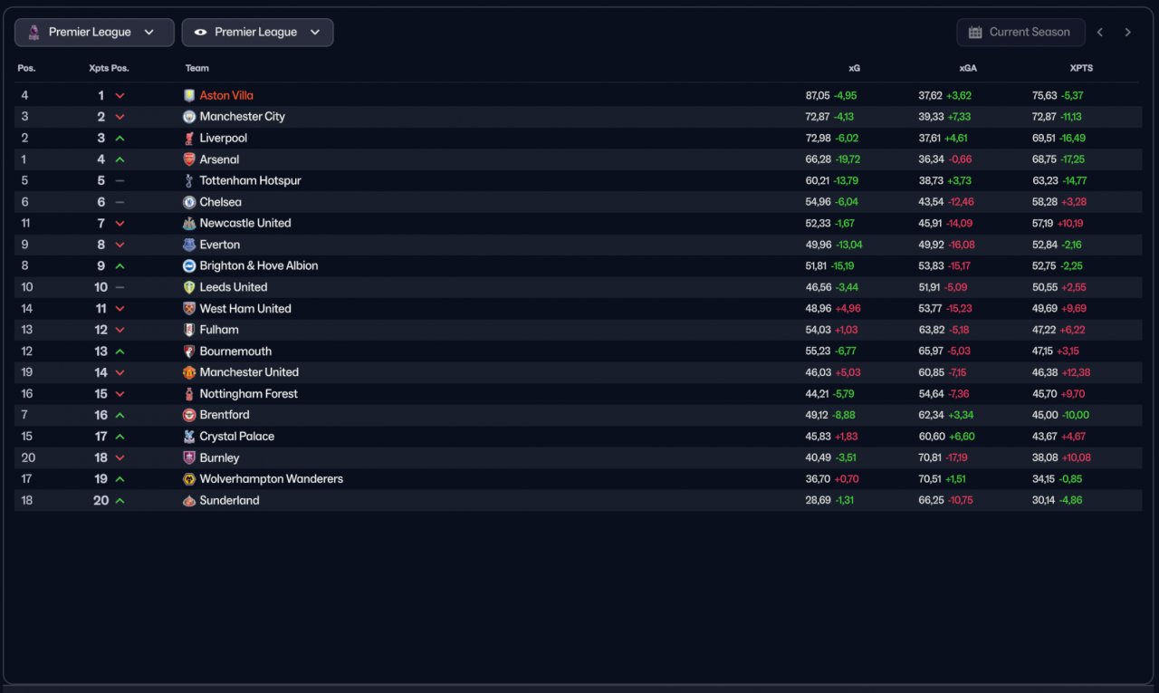Click the Chelsea club crest
The height and width of the screenshot is (693, 1159).
189,202
